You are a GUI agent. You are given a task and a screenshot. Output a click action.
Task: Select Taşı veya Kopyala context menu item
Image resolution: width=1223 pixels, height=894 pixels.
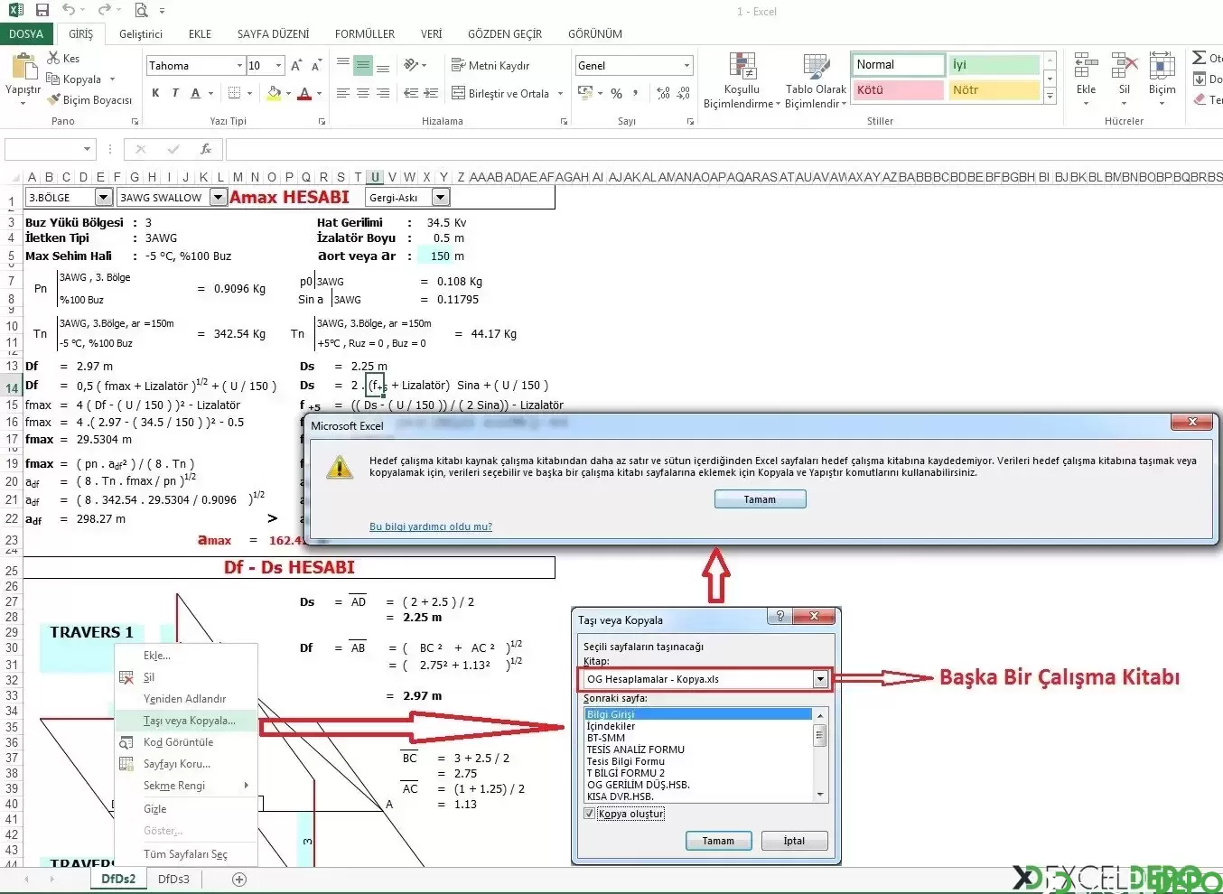click(187, 721)
